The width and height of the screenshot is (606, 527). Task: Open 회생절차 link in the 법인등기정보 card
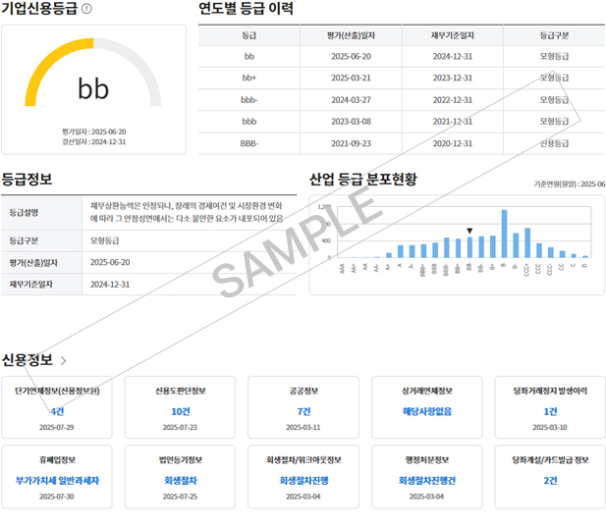(x=180, y=481)
